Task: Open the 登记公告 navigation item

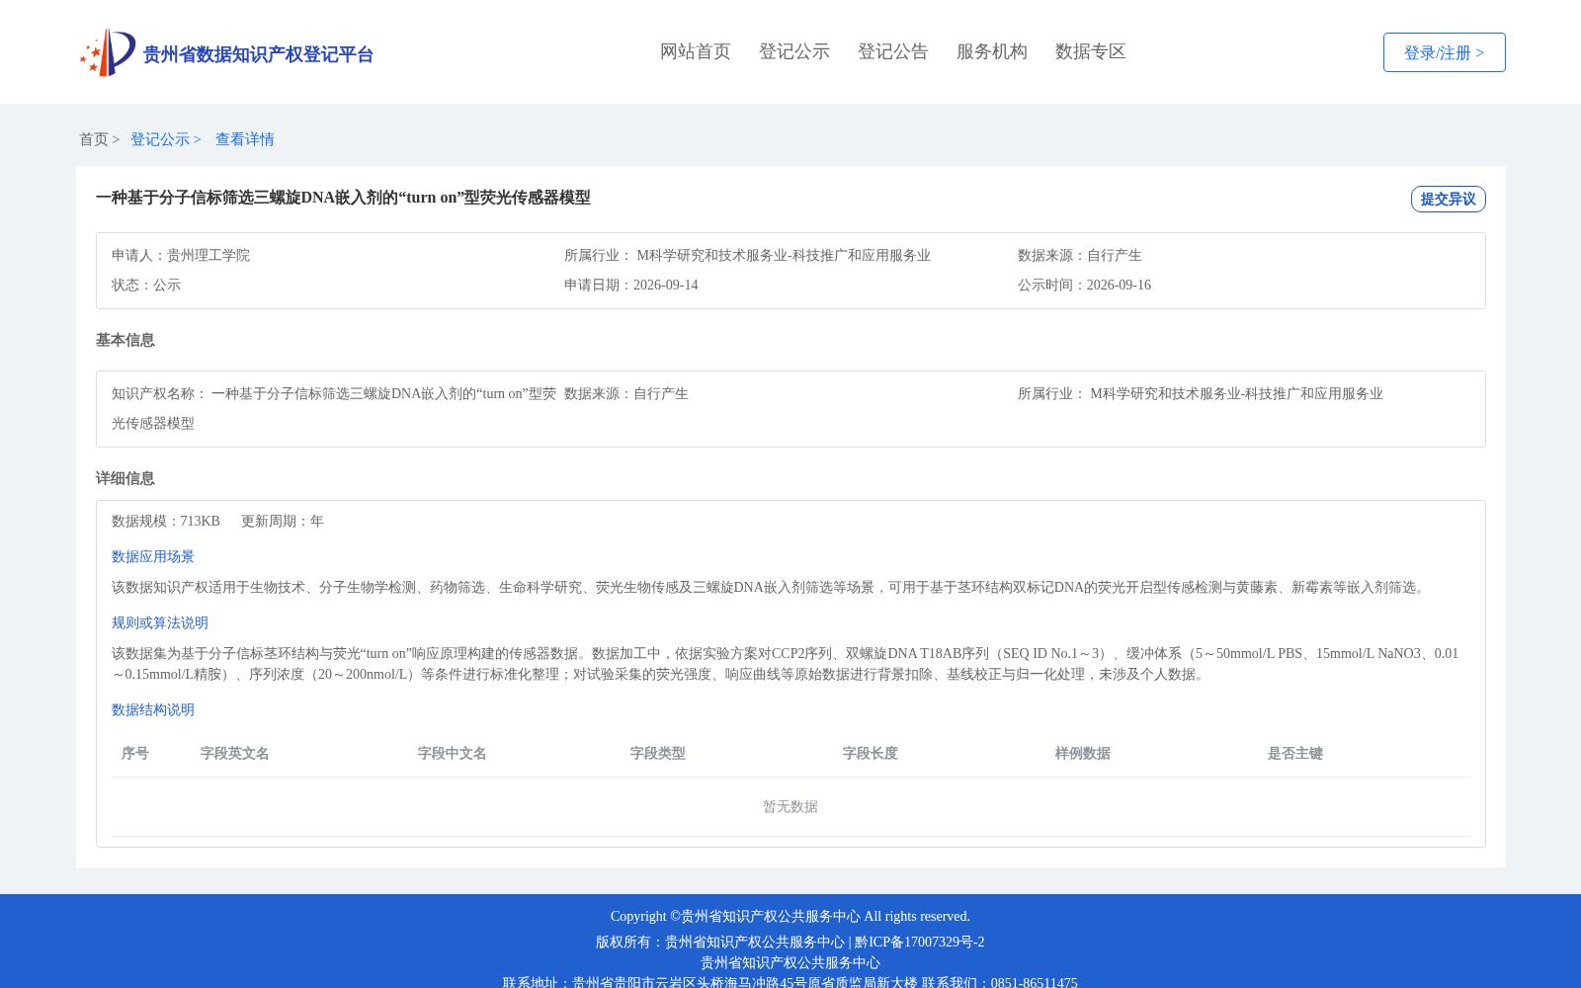Action: tap(893, 51)
